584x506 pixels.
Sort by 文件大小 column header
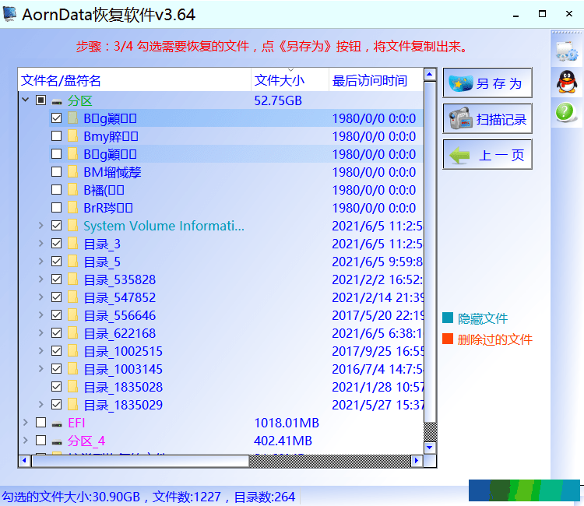290,80
